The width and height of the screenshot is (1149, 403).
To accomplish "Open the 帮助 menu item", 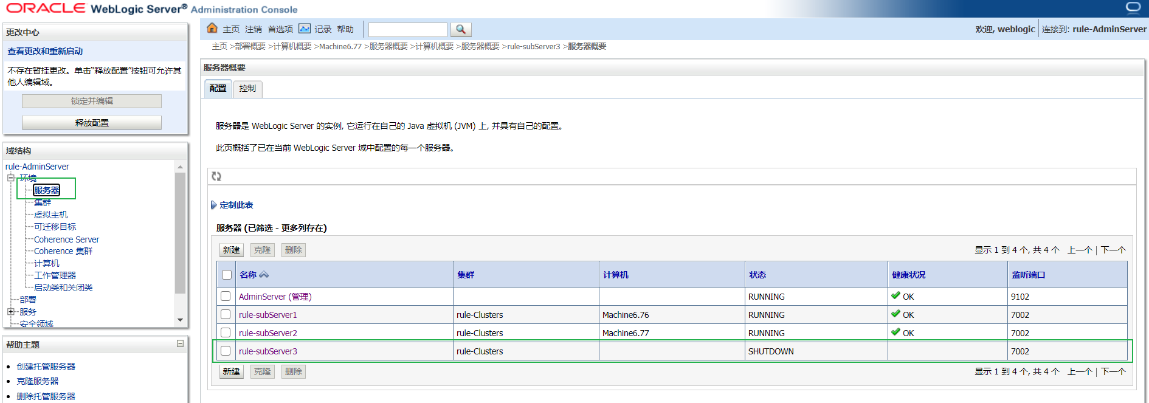I will [x=345, y=29].
